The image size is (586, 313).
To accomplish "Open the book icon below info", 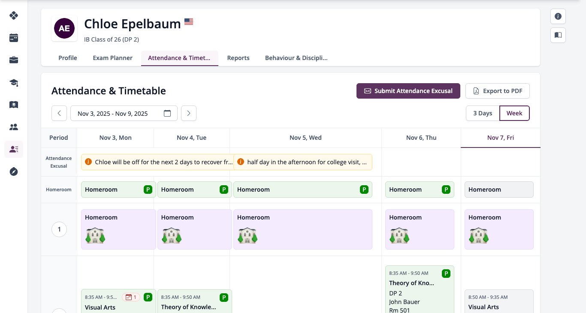I will 558,35.
